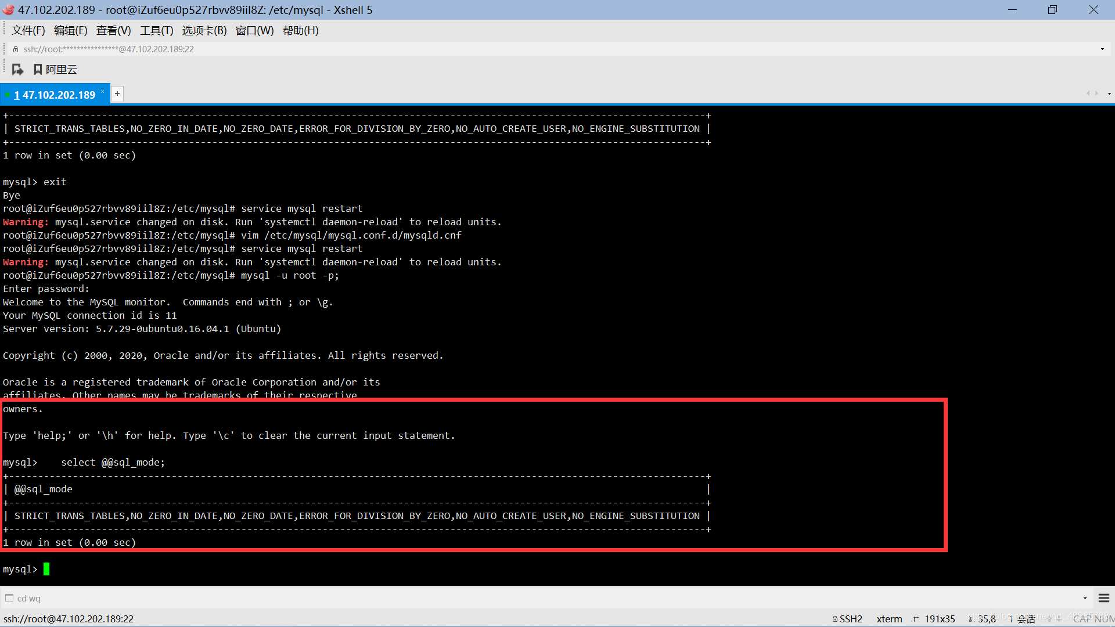Open the 帮助(H) menu
1115x627 pixels.
(x=300, y=31)
